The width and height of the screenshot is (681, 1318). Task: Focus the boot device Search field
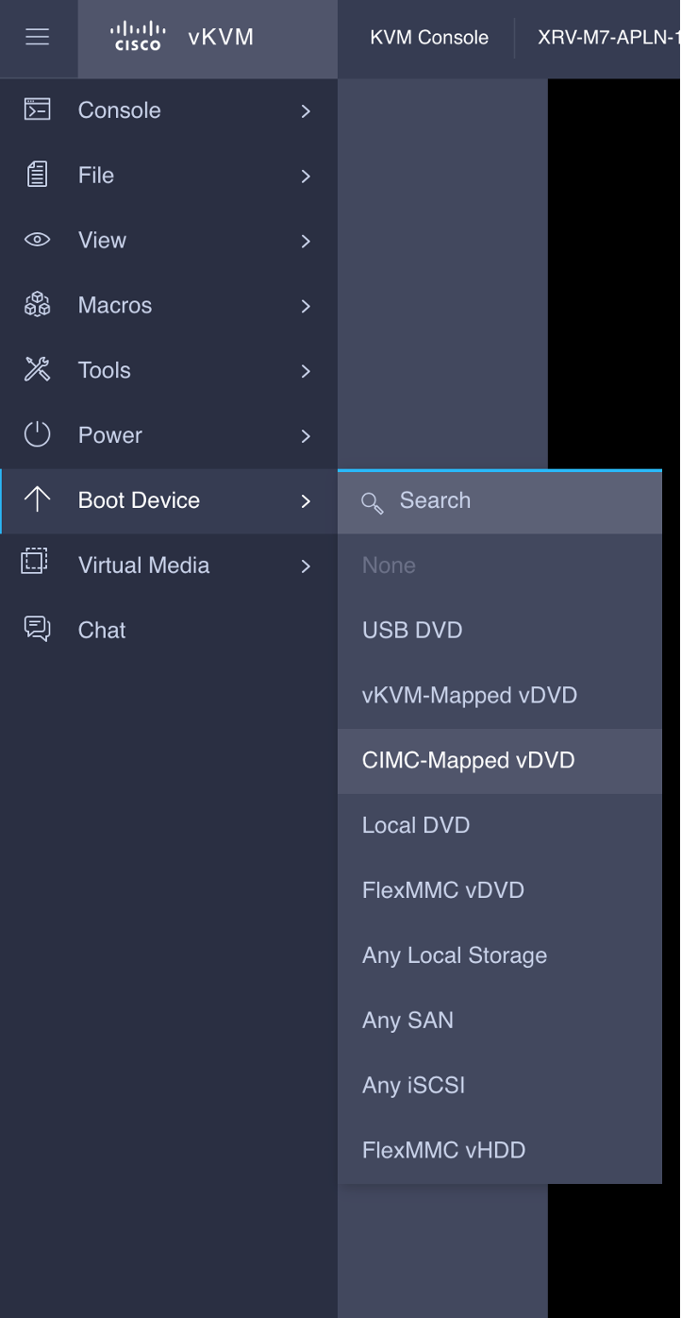pyautogui.click(x=500, y=501)
